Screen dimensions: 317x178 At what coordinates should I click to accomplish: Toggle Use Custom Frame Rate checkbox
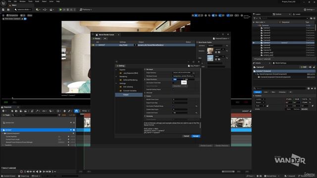coord(174,83)
